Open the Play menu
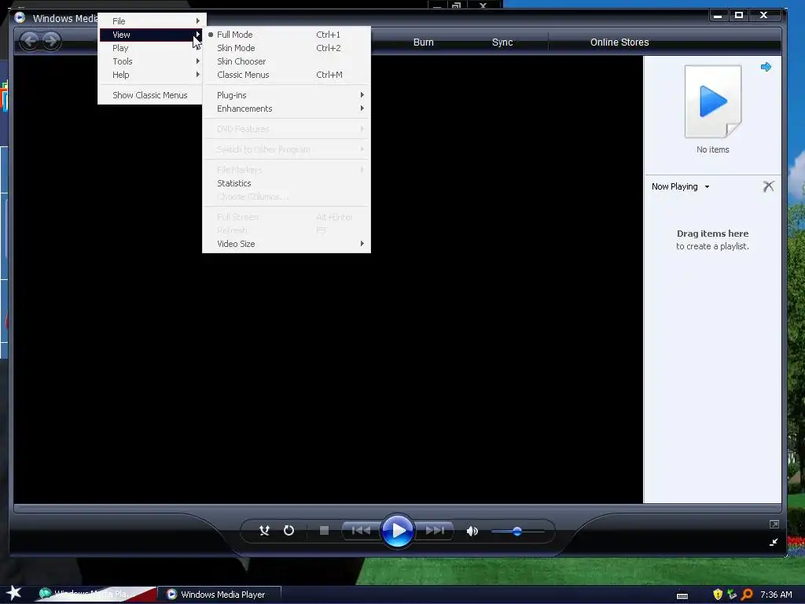The height and width of the screenshot is (604, 805). coord(152,48)
